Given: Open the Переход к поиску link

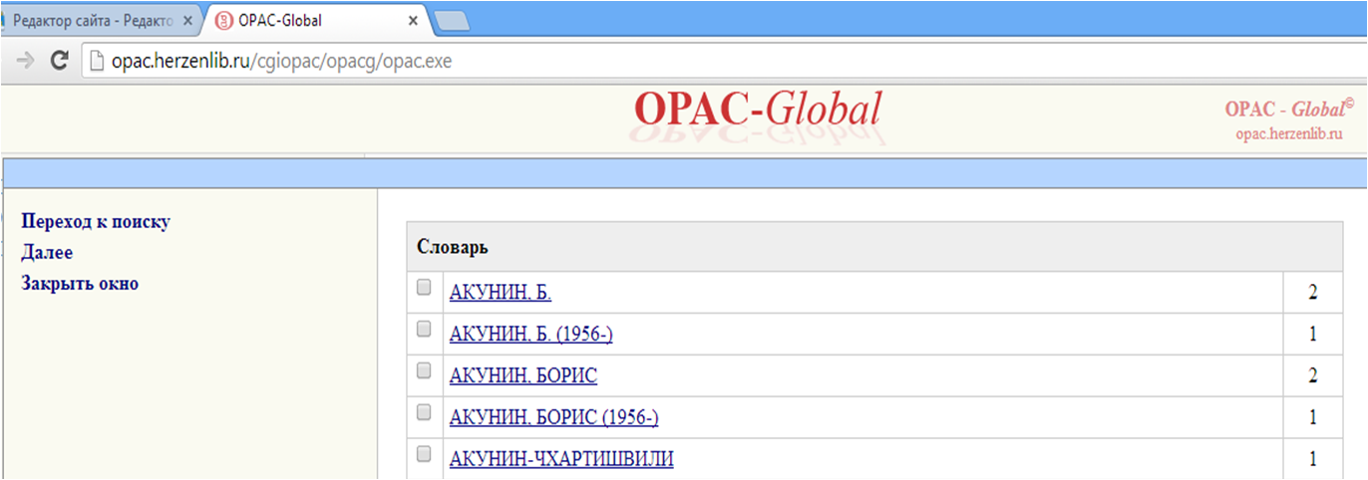Looking at the screenshot, I should pos(96,221).
